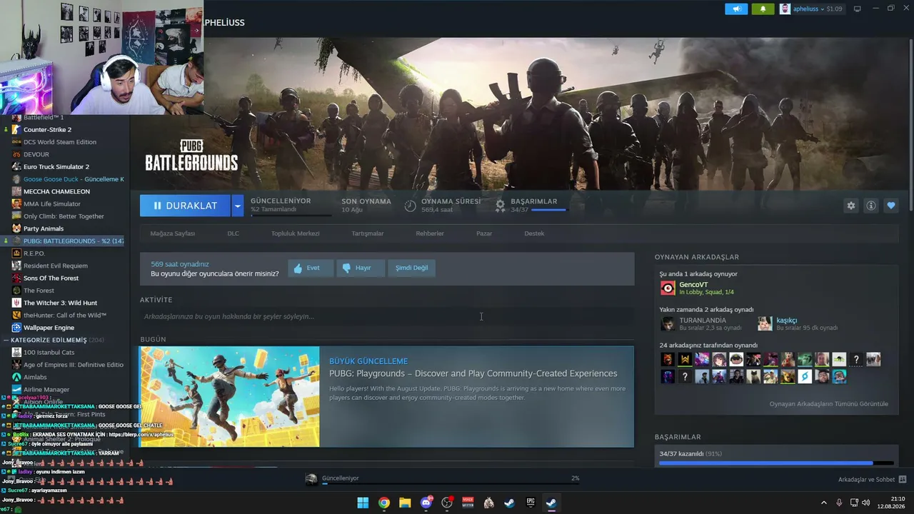914x514 pixels.
Task: Select MECCHA CHAMELEON in library
Action: tap(56, 191)
